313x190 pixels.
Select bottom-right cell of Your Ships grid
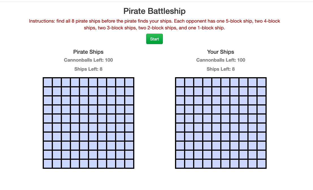click(x=262, y=164)
